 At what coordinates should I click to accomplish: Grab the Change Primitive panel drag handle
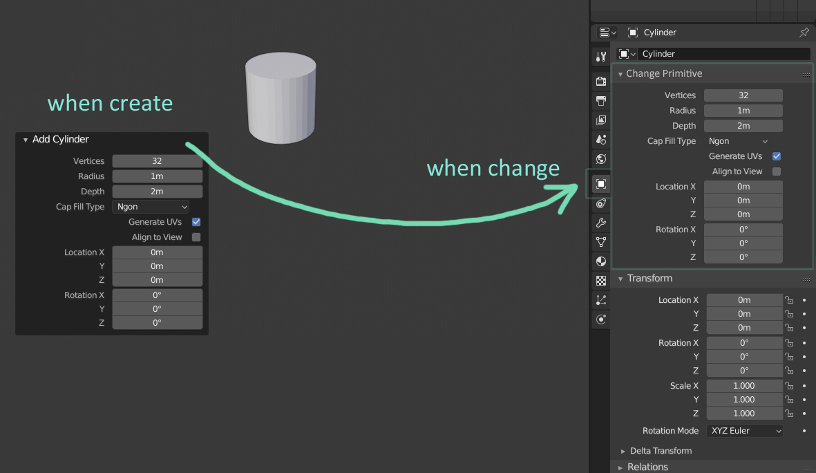806,75
